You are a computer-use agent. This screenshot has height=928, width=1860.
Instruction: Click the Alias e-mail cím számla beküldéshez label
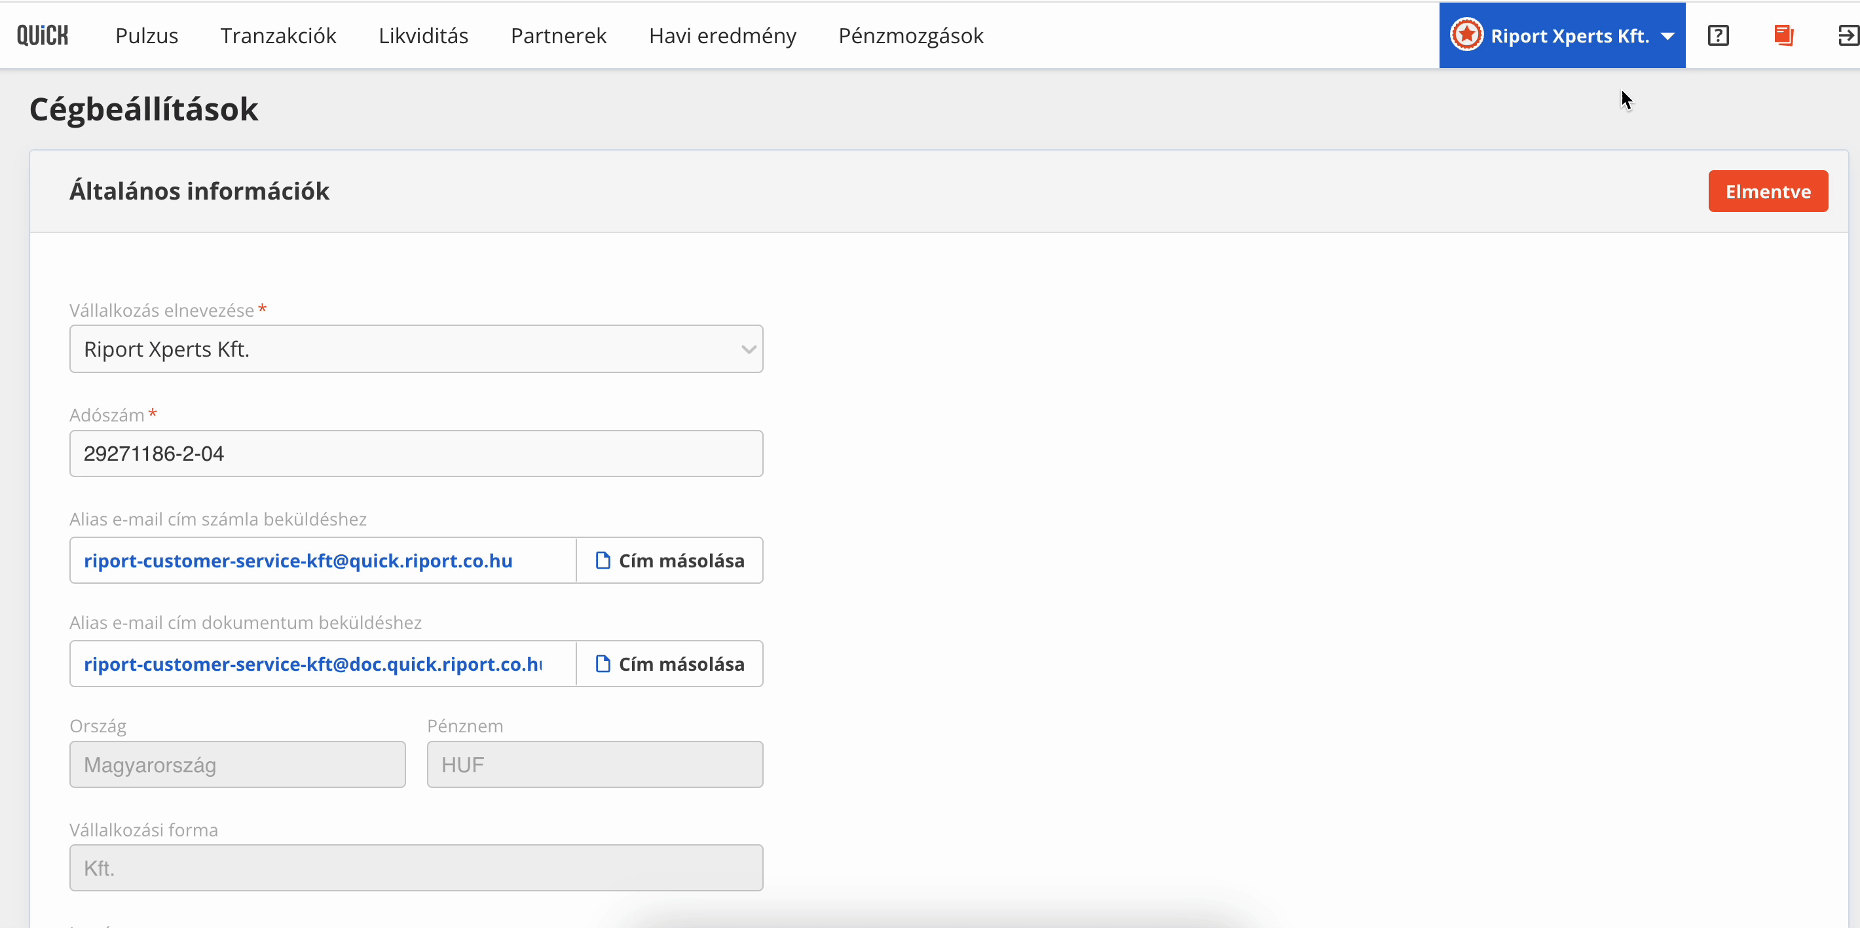218,520
